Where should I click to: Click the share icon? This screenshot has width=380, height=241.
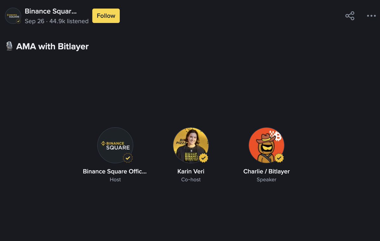click(x=350, y=16)
